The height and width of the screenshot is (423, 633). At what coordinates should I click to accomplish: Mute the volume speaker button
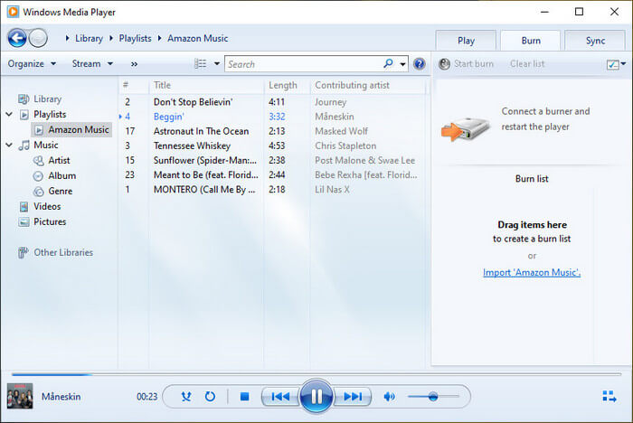tap(389, 397)
